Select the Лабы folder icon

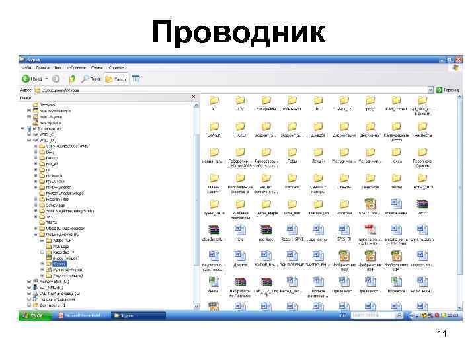point(292,153)
